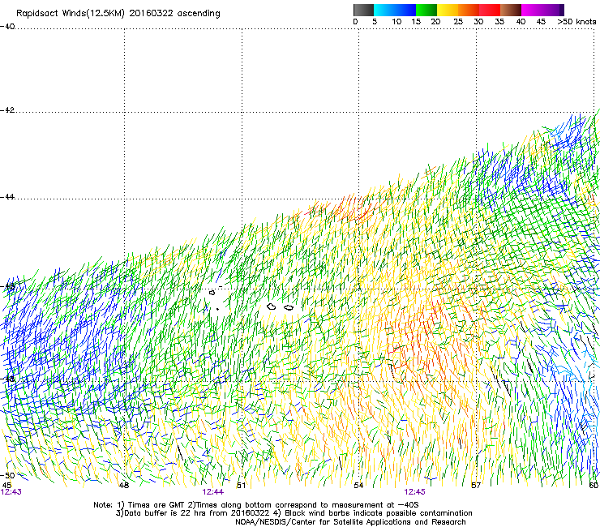
Task: Click the Rapidscat Winds title text
Action: tap(118, 14)
